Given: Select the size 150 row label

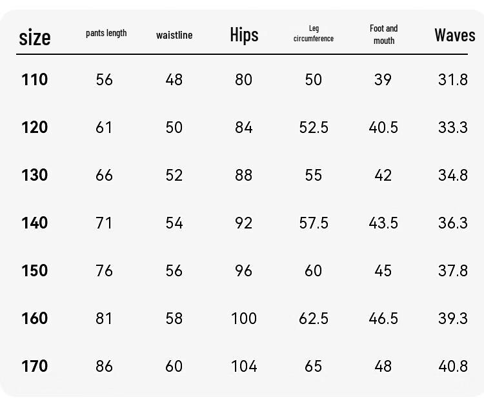Looking at the screenshot, I should point(35,270).
